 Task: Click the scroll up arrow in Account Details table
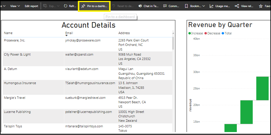click(x=173, y=34)
